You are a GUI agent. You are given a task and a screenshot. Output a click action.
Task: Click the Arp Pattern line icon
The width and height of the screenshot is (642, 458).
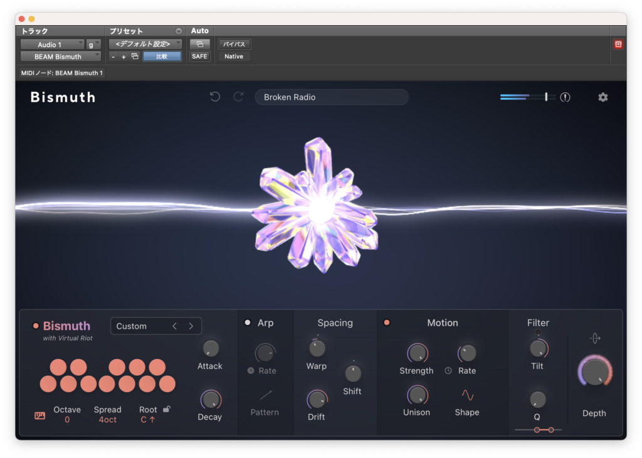(265, 395)
